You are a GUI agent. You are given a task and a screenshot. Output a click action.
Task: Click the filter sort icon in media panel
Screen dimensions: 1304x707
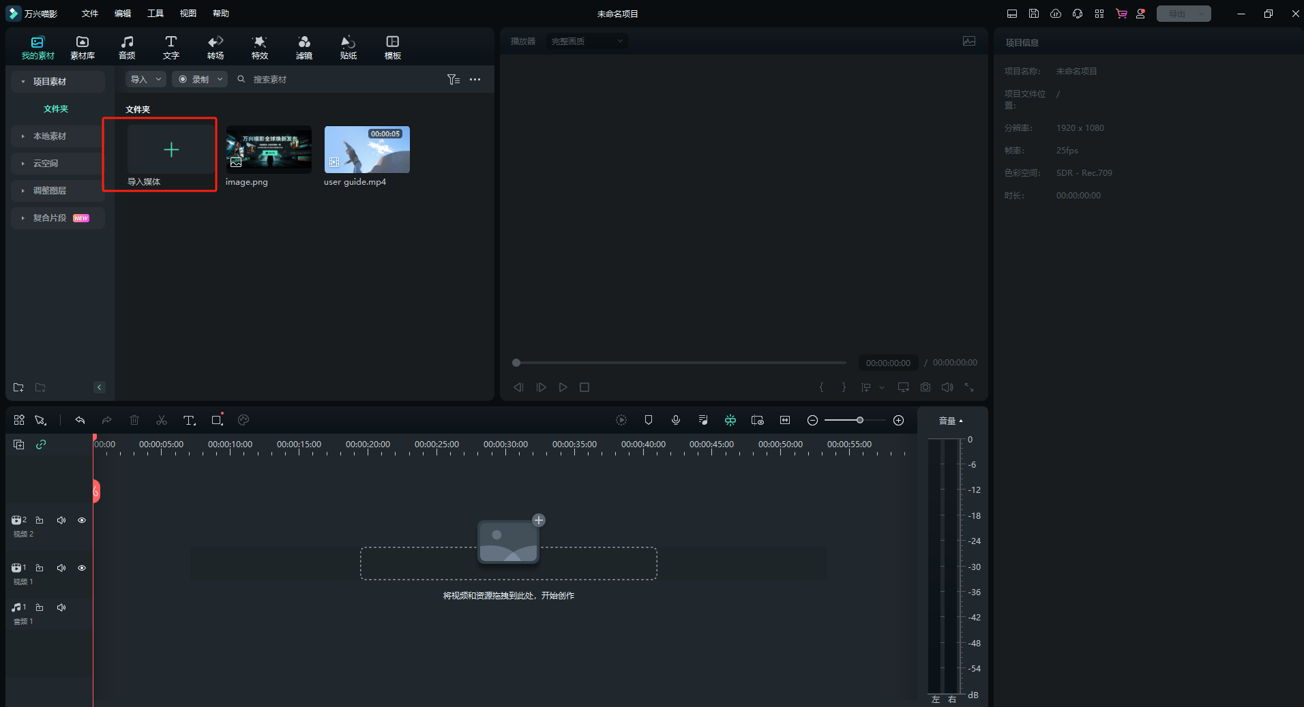pyautogui.click(x=453, y=80)
